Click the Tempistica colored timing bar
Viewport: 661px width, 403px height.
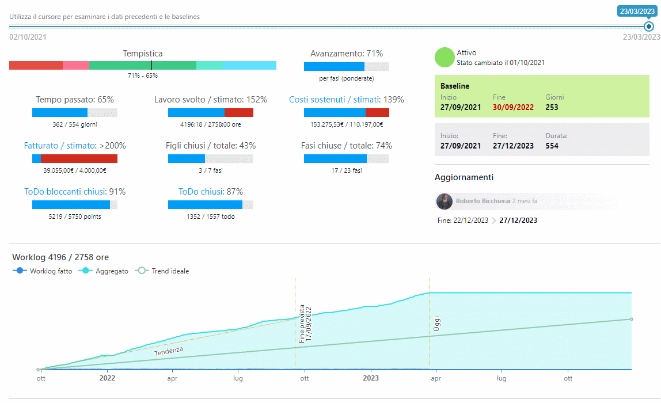[143, 66]
